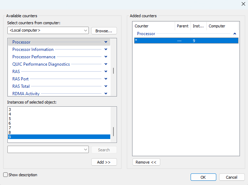Expand the Processor Information counter chevron
The width and height of the screenshot is (248, 185).
(x=106, y=49)
